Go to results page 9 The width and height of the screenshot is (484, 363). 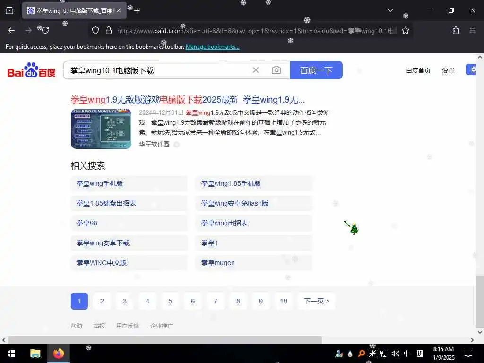[x=261, y=301]
